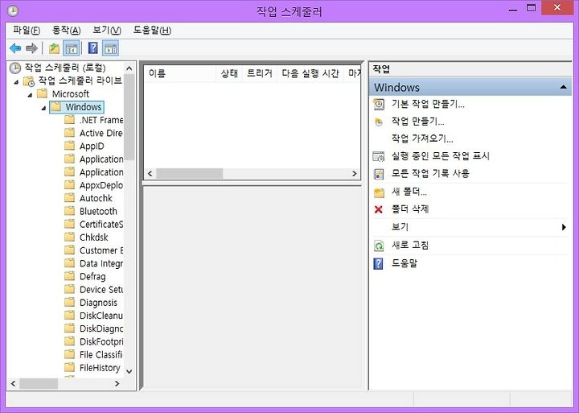Click the tree pane scroll up arrow
The height and width of the screenshot is (413, 579).
129,68
